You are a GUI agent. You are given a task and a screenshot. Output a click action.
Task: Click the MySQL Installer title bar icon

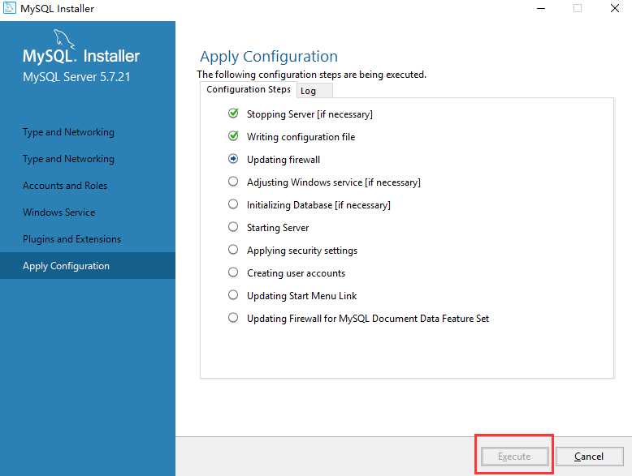pyautogui.click(x=9, y=8)
